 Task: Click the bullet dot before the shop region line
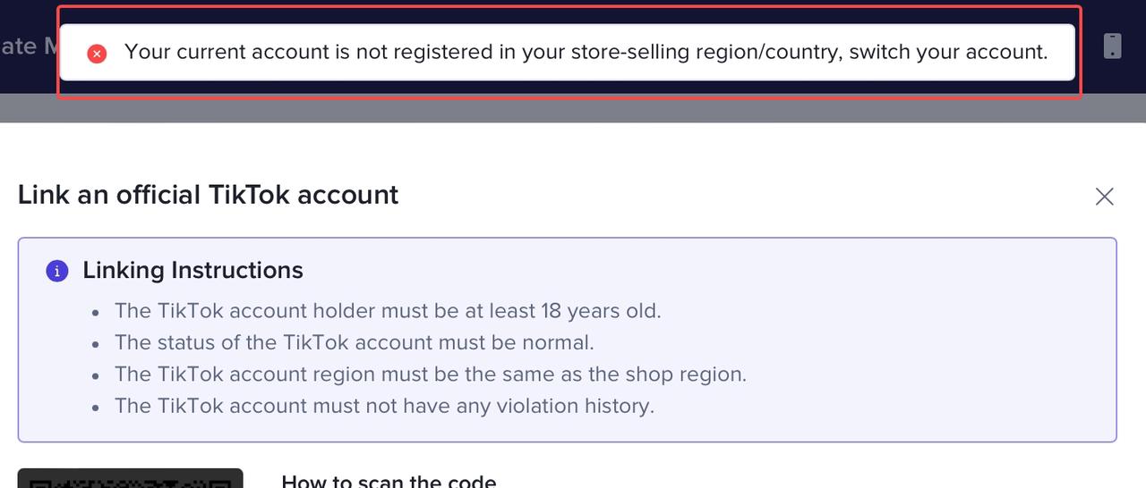coord(96,376)
